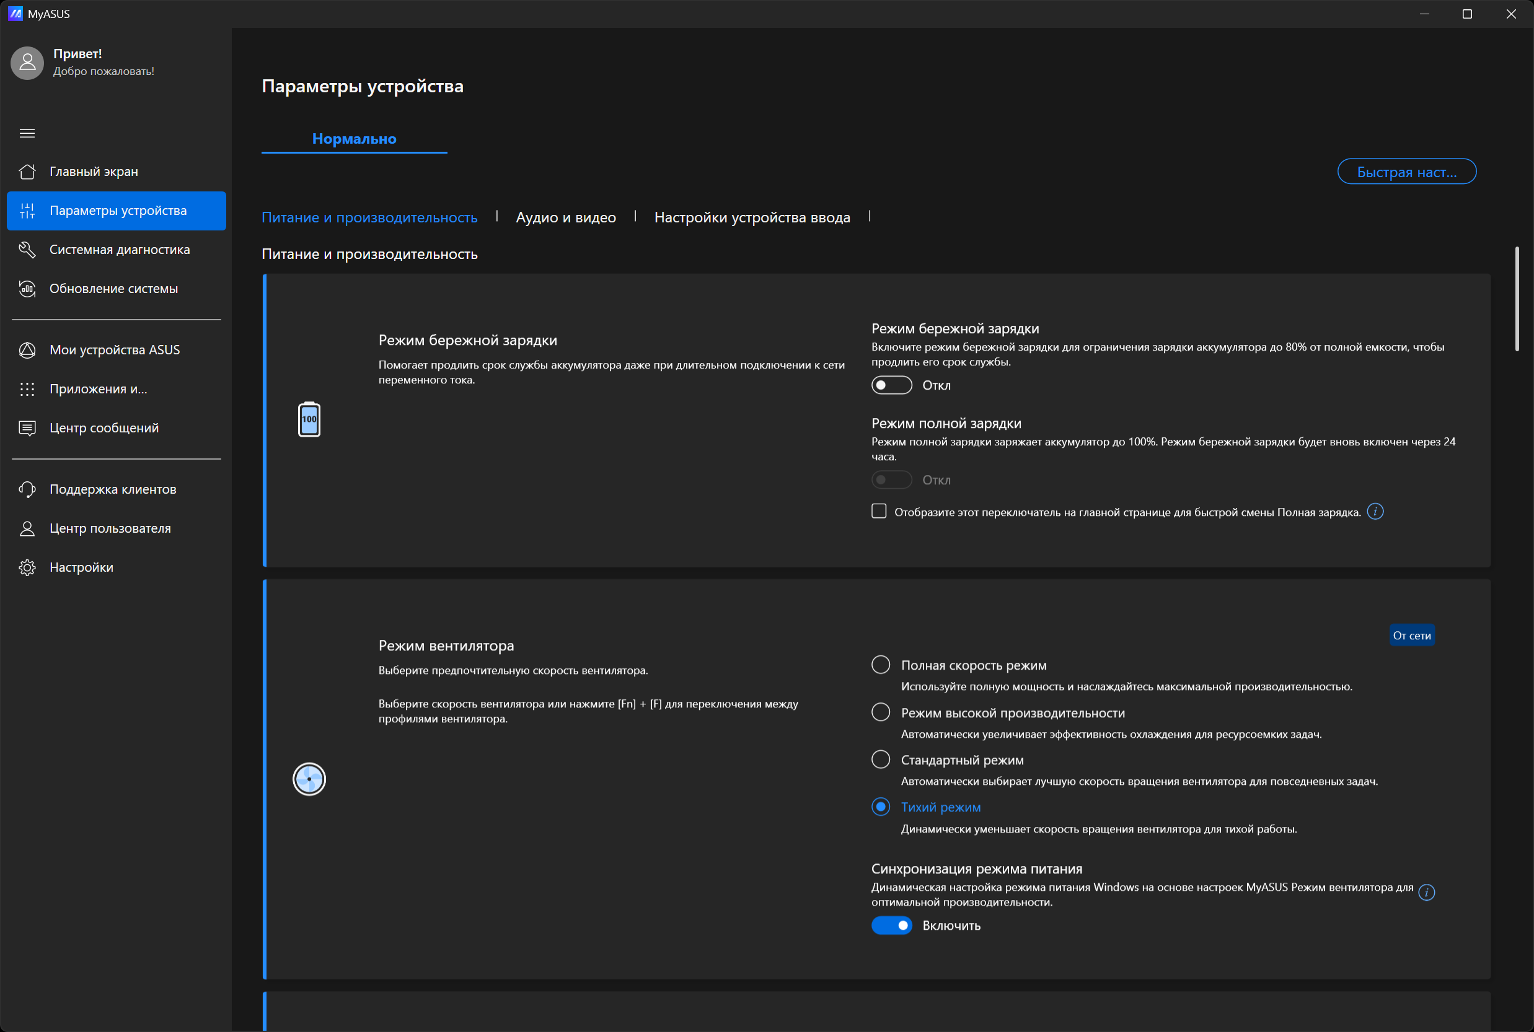Click the vertical scrollbar on the right

tap(1516, 299)
